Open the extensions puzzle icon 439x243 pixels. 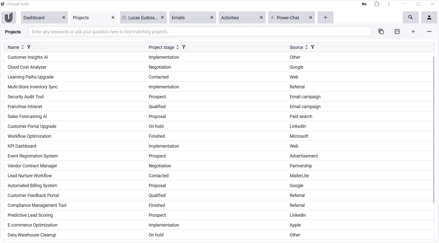pos(377,4)
